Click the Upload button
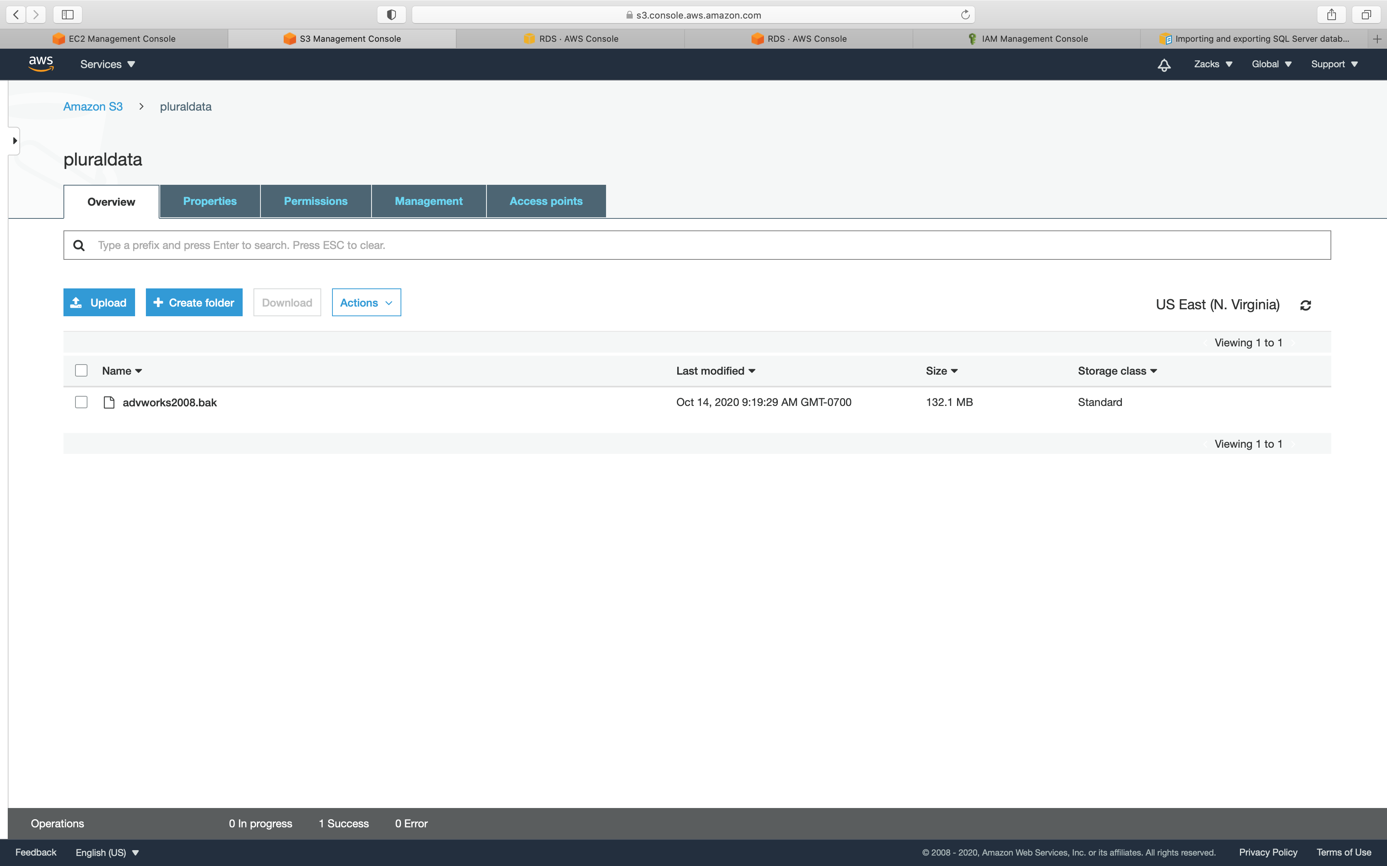Viewport: 1387px width, 866px height. 99,302
